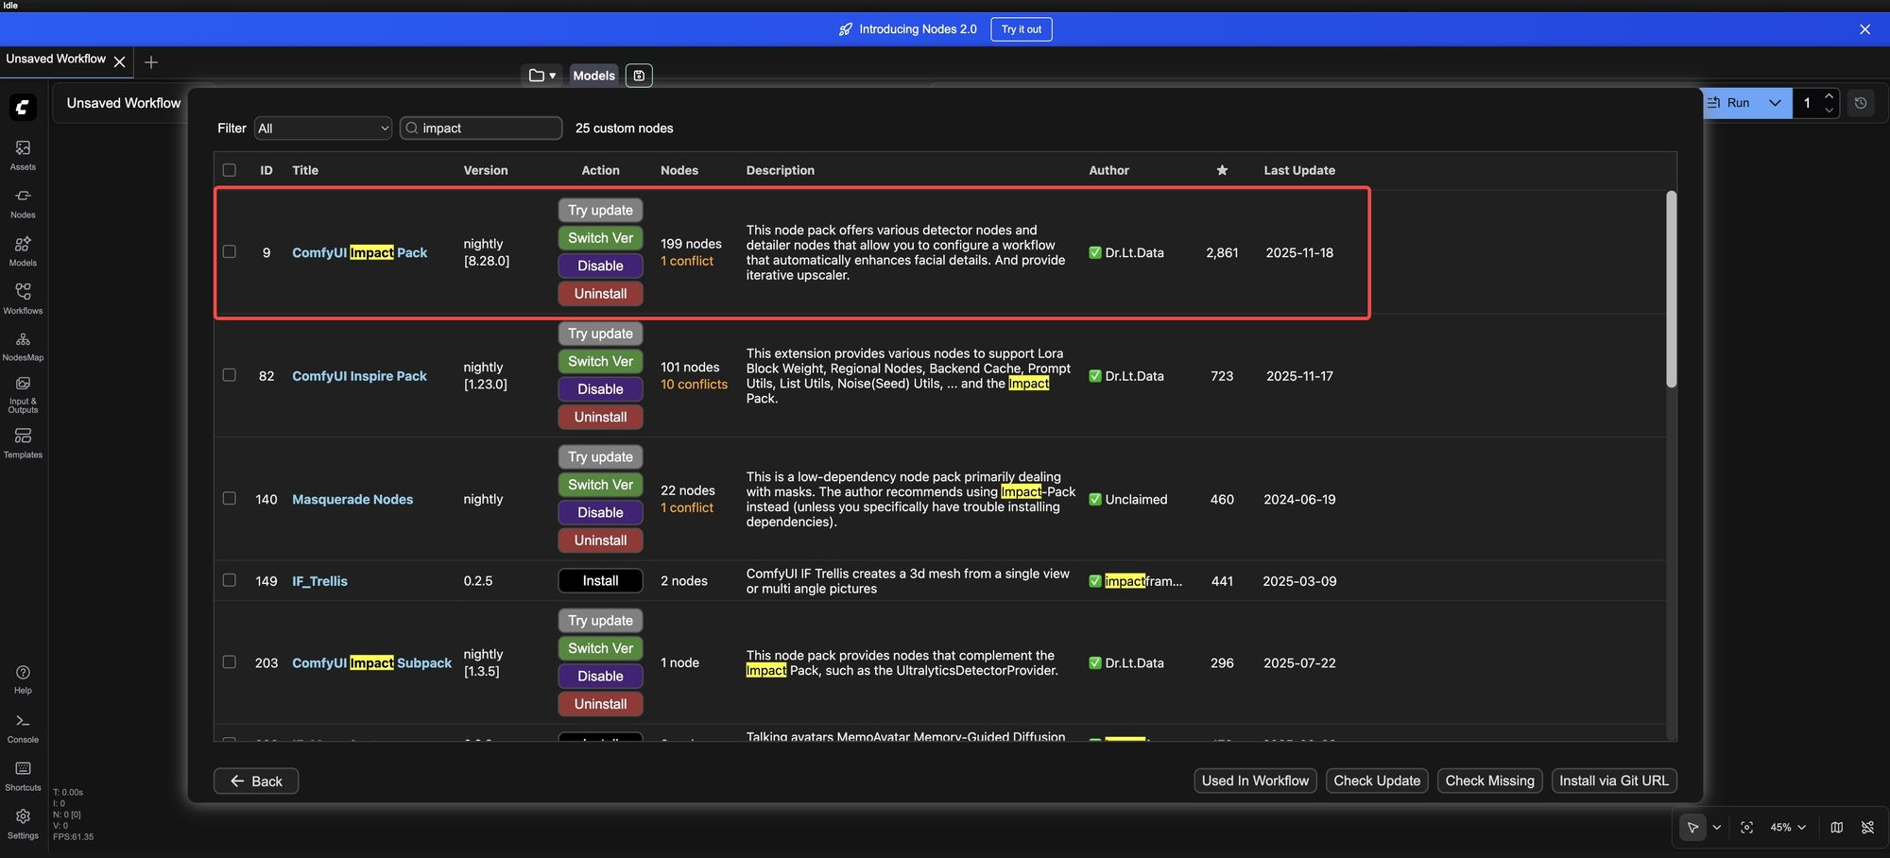
Task: Click the search field containing impact
Action: pos(487,129)
